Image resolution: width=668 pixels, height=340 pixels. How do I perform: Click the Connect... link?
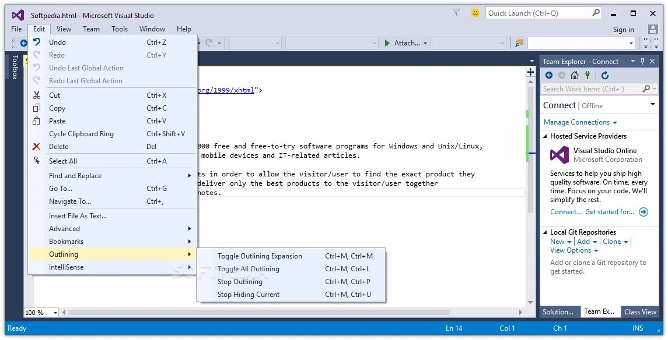(x=566, y=212)
